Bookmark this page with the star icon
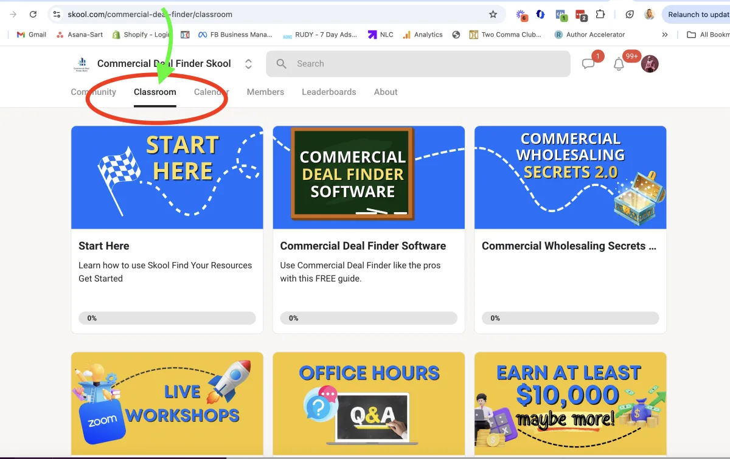This screenshot has width=730, height=459. (x=493, y=14)
